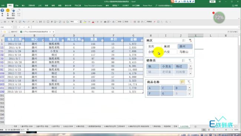Click the yellow smiley Feedback icon
241x136 pixels.
(8, 10)
